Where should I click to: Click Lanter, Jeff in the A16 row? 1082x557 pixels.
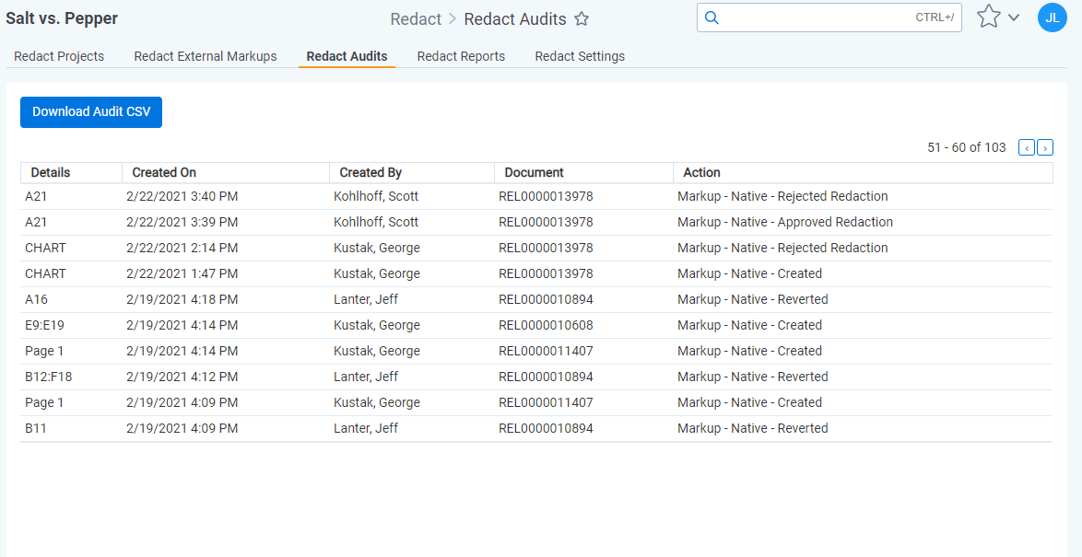click(x=366, y=299)
